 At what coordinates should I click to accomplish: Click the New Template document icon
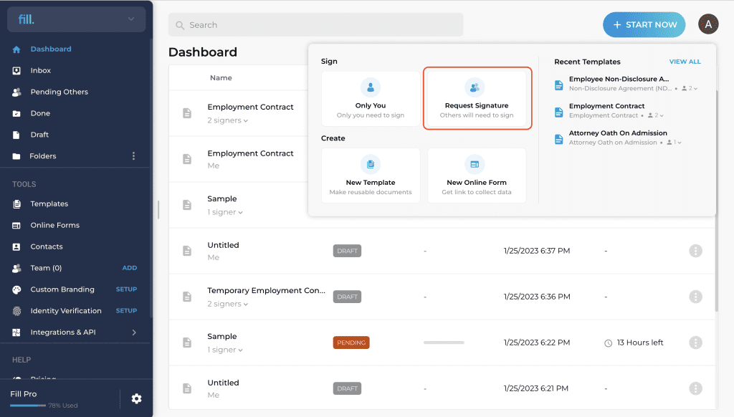coord(371,164)
